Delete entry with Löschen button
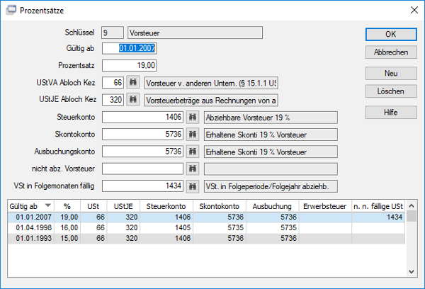Screen dimensions: 425x289 coord(391,91)
